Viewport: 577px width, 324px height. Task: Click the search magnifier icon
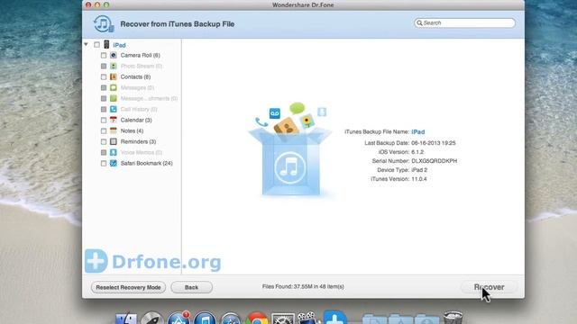[x=419, y=22]
